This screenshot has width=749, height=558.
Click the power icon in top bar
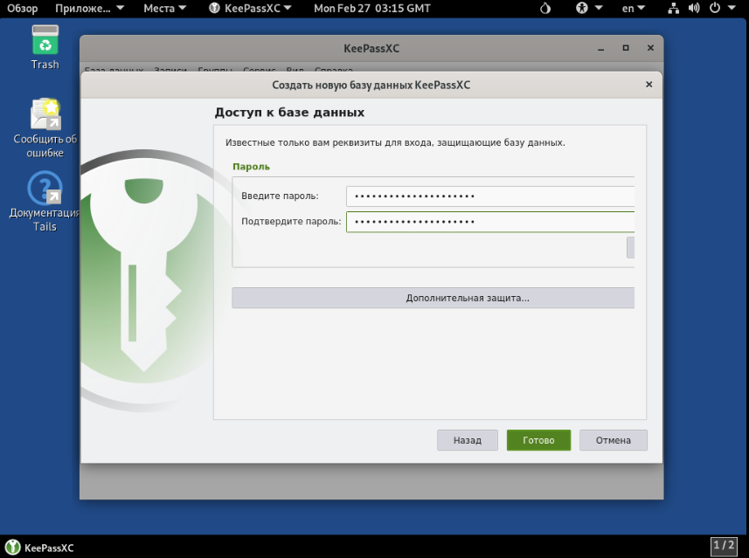(x=716, y=9)
